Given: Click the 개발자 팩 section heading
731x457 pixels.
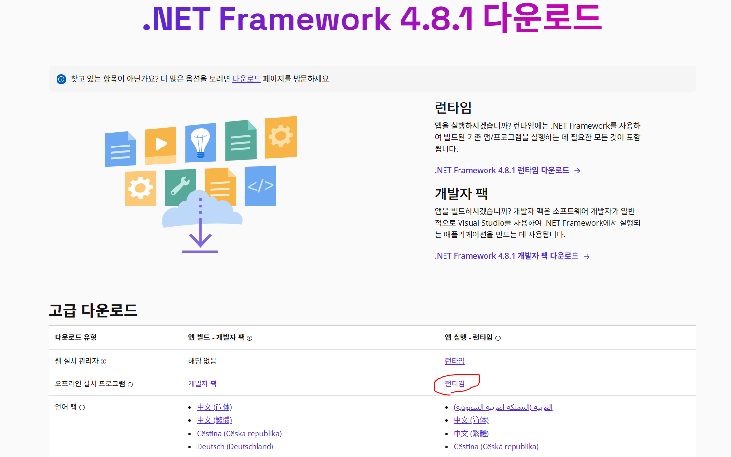Looking at the screenshot, I should pos(461,193).
